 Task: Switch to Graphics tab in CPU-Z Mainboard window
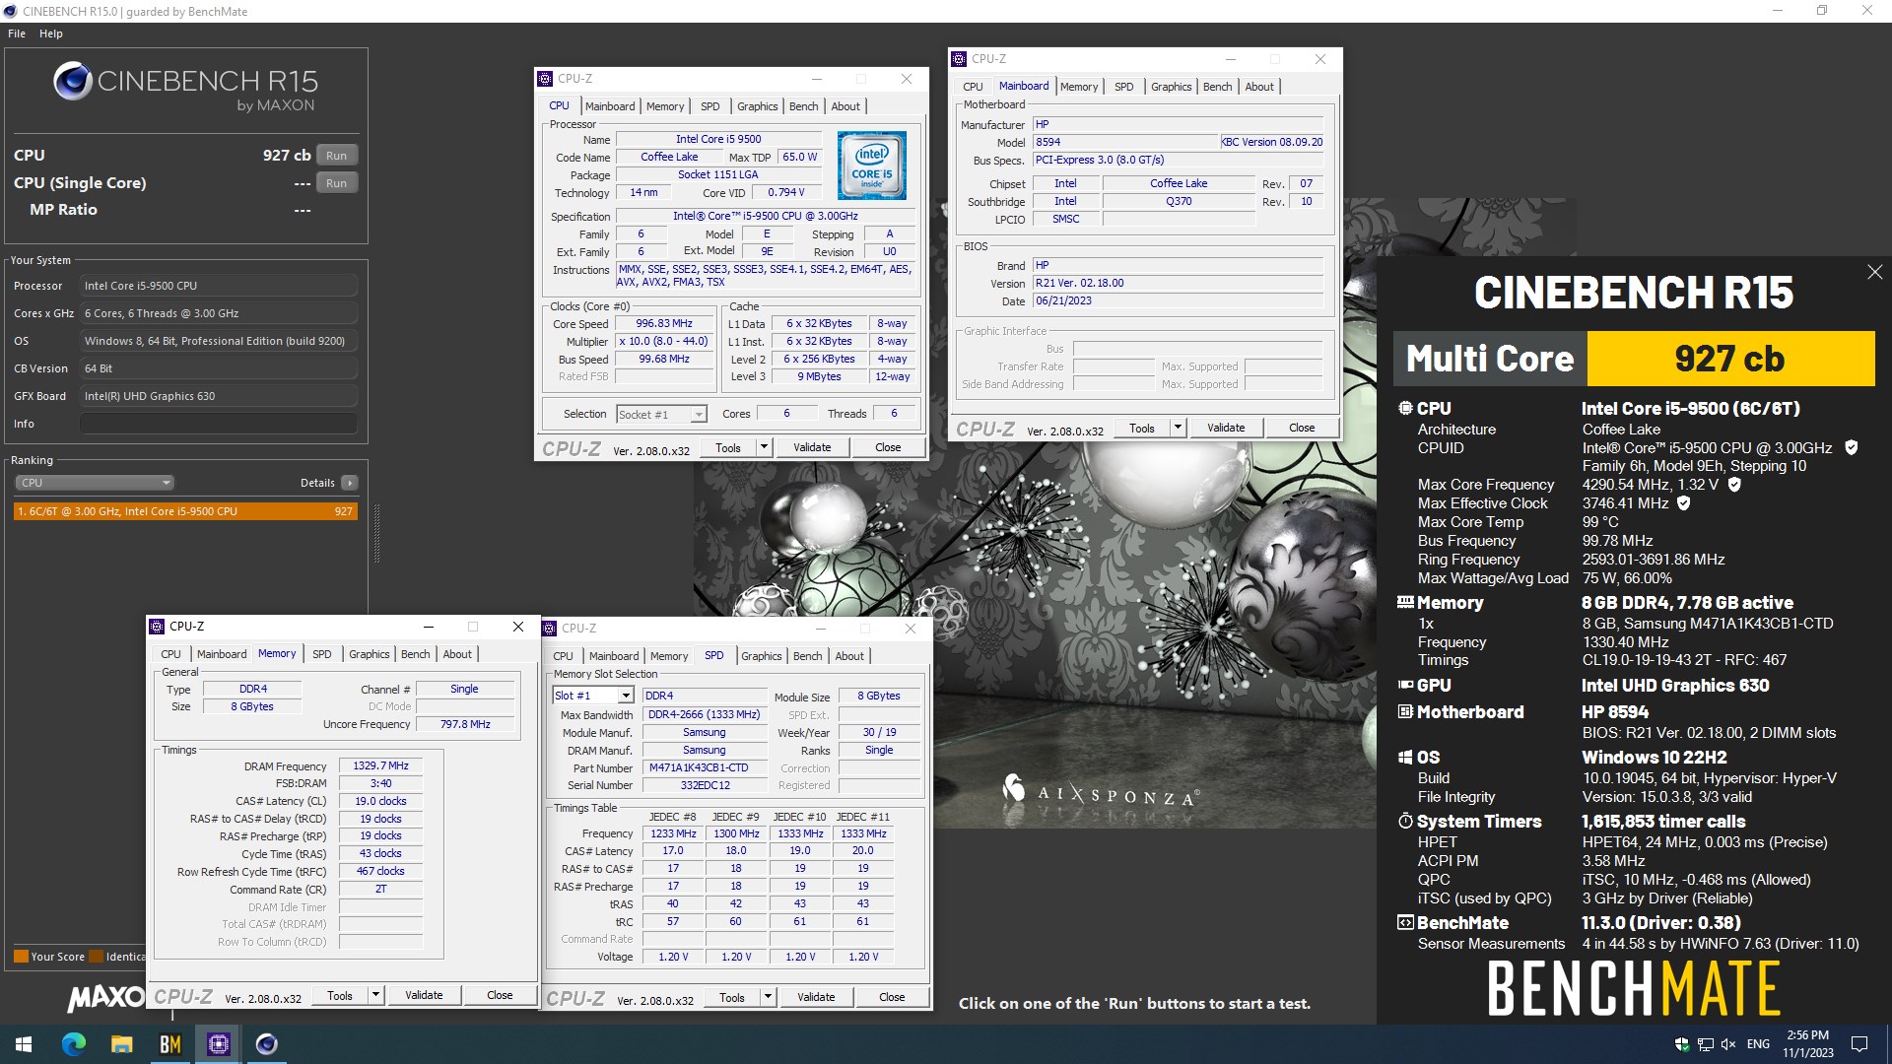click(x=1171, y=87)
